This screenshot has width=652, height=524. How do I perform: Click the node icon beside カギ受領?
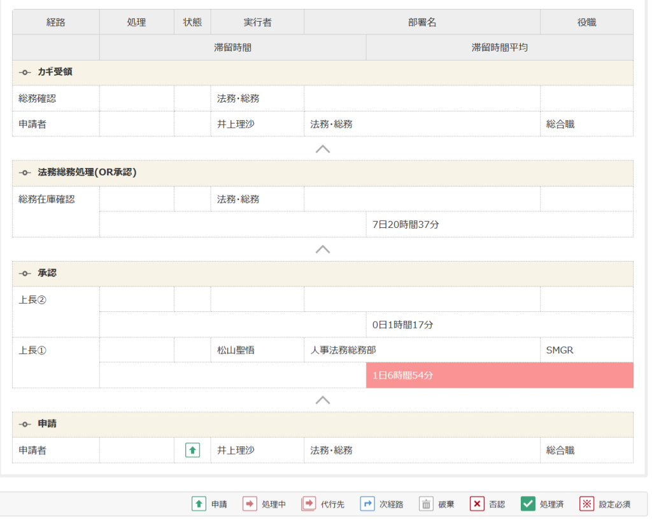pos(25,72)
